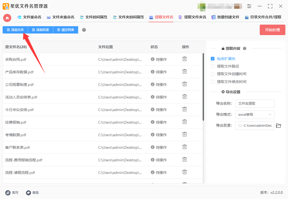The image size is (288, 199).
Task: Open the 目录文件合并/提取 tab
Action: pyautogui.click(x=263, y=17)
